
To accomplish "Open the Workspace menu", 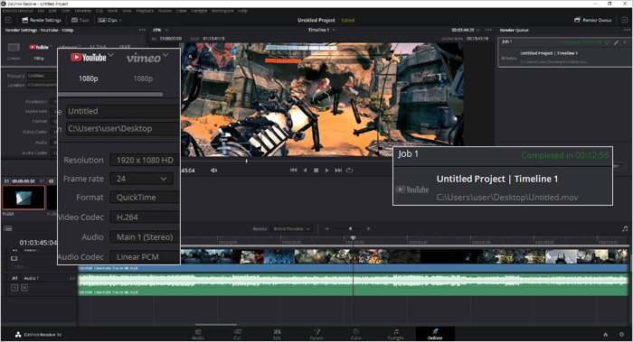I will click(x=222, y=11).
